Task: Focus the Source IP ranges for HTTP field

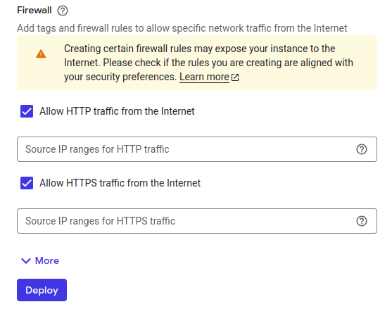Action: 197,149
